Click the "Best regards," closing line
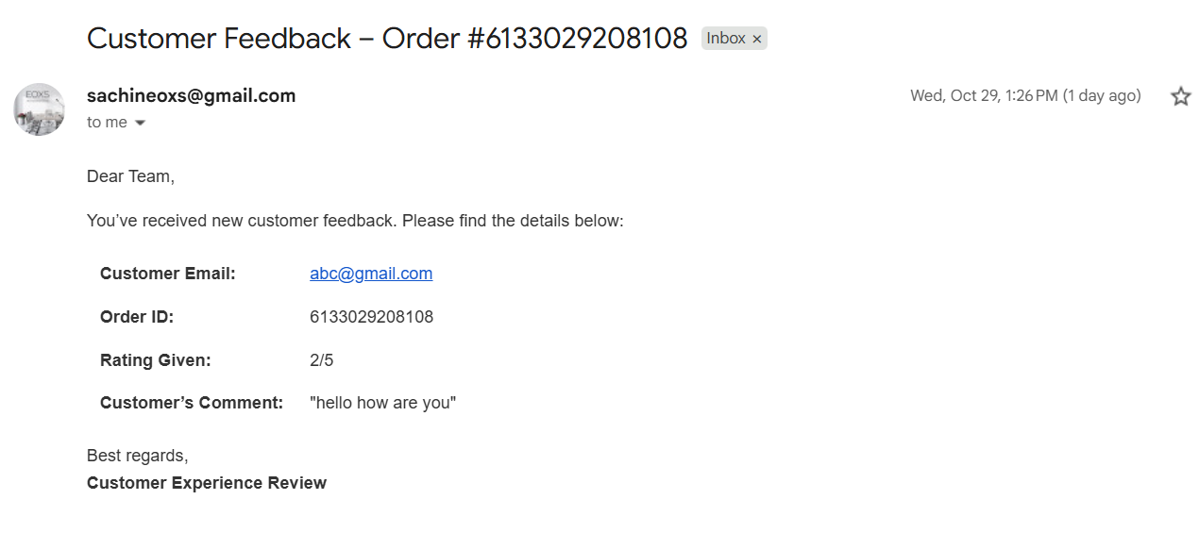Screen dimensions: 1199x533 tap(137, 456)
